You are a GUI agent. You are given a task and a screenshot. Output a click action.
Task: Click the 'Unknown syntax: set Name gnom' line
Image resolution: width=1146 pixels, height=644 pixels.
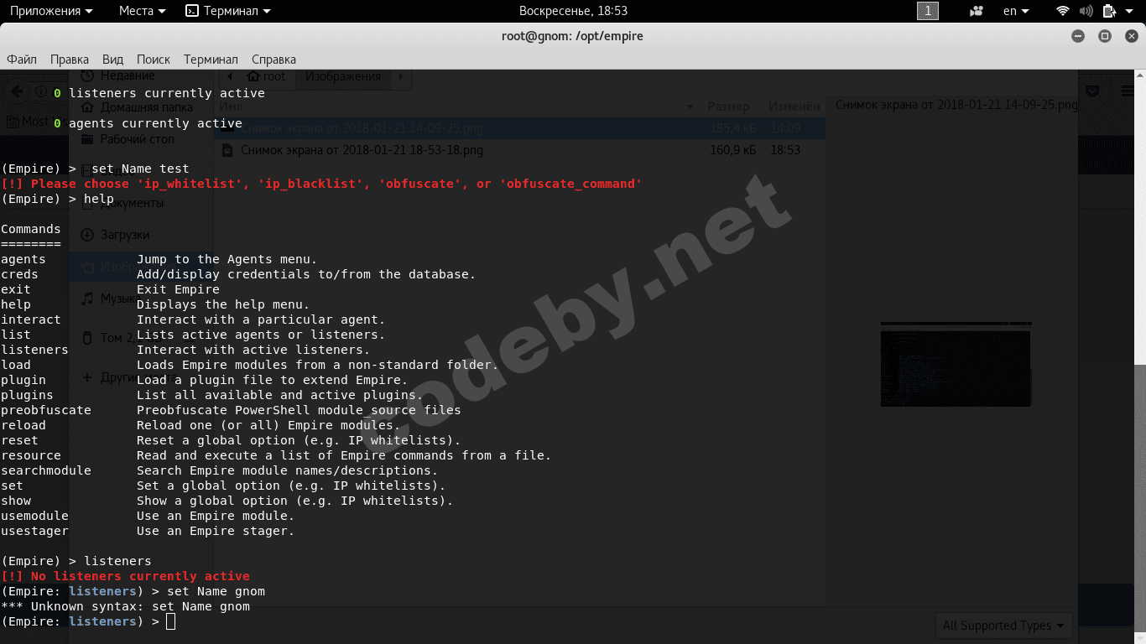(x=125, y=606)
